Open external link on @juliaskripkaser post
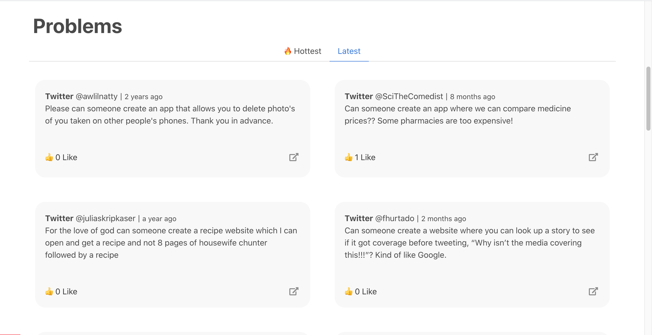This screenshot has width=652, height=335. pos(294,291)
